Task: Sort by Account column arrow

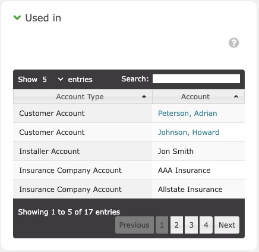Action: tap(236, 97)
